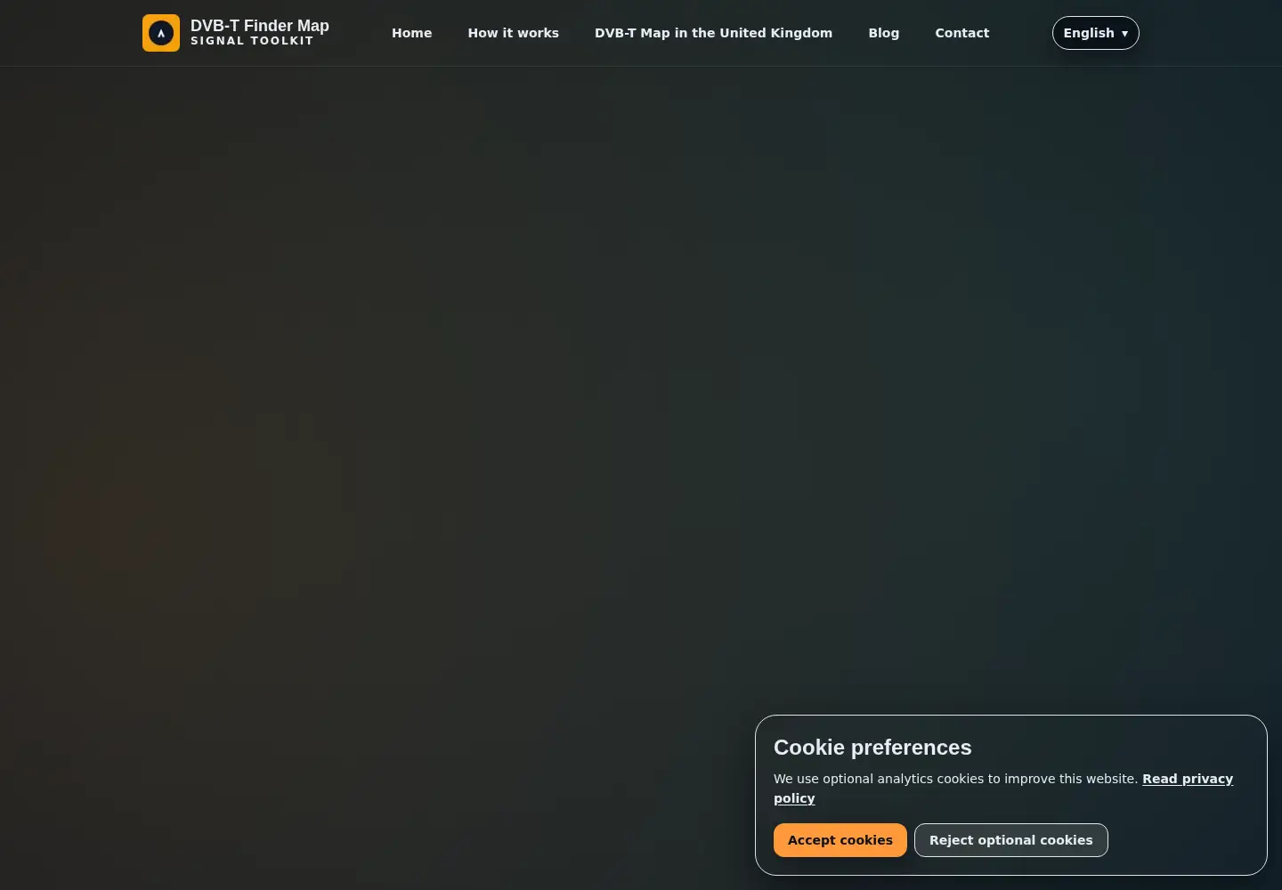
Task: Open the Contact page
Action: (961, 33)
